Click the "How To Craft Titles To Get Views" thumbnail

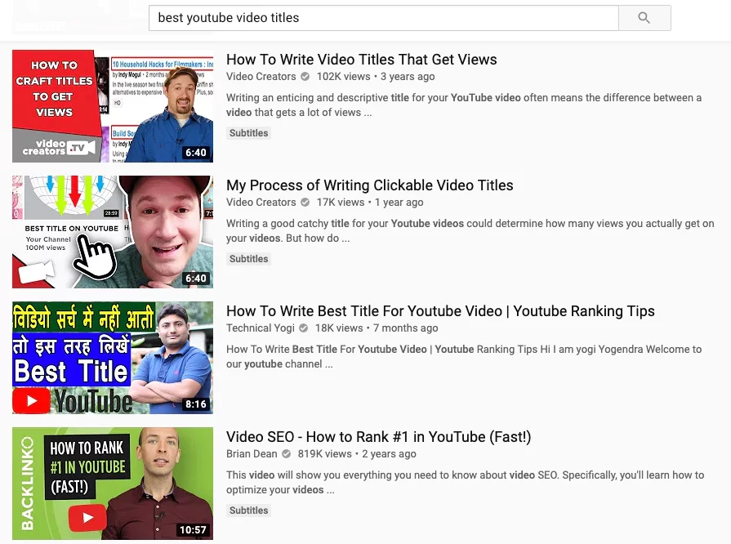[112, 105]
